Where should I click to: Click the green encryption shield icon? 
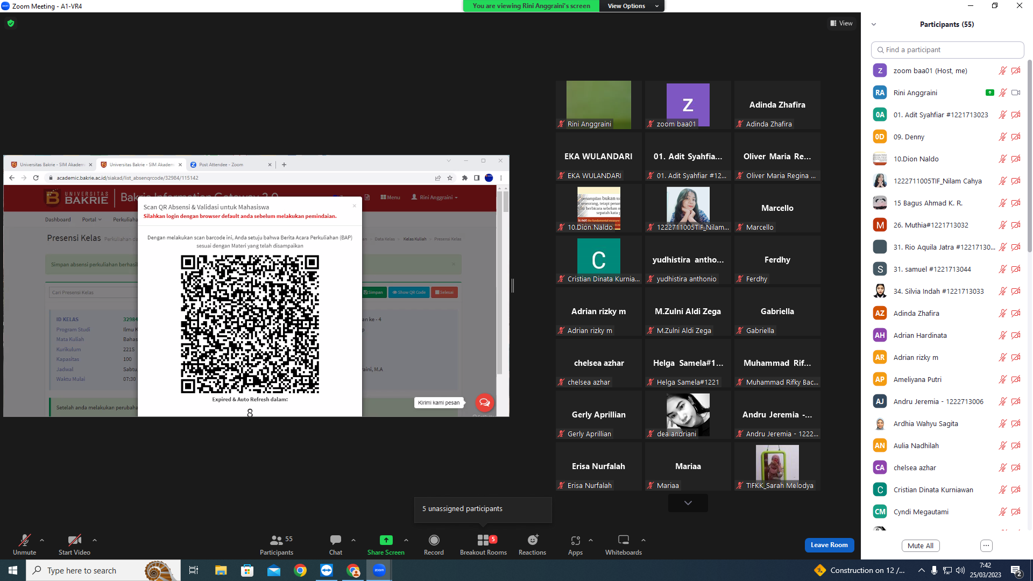pos(11,23)
